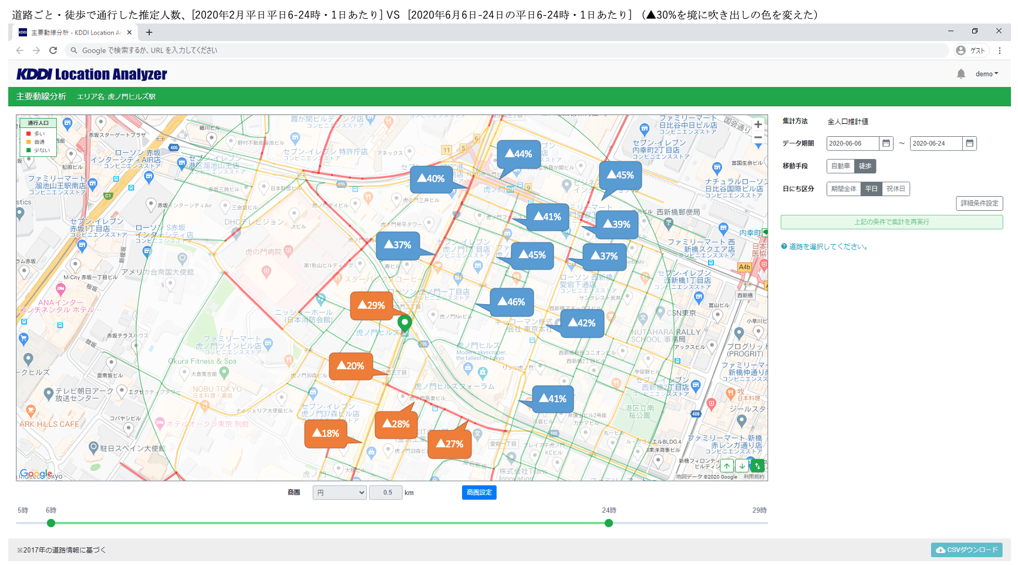Screen dimensions: 1018x566
Task: Open a new browser tab with the plus icon
Action: pos(149,32)
